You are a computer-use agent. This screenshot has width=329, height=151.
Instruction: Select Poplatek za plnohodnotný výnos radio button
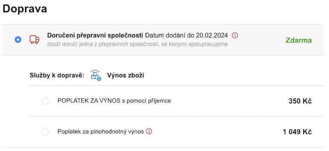(45, 132)
